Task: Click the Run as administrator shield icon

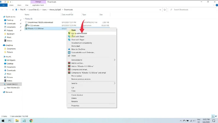Action: click(x=69, y=33)
